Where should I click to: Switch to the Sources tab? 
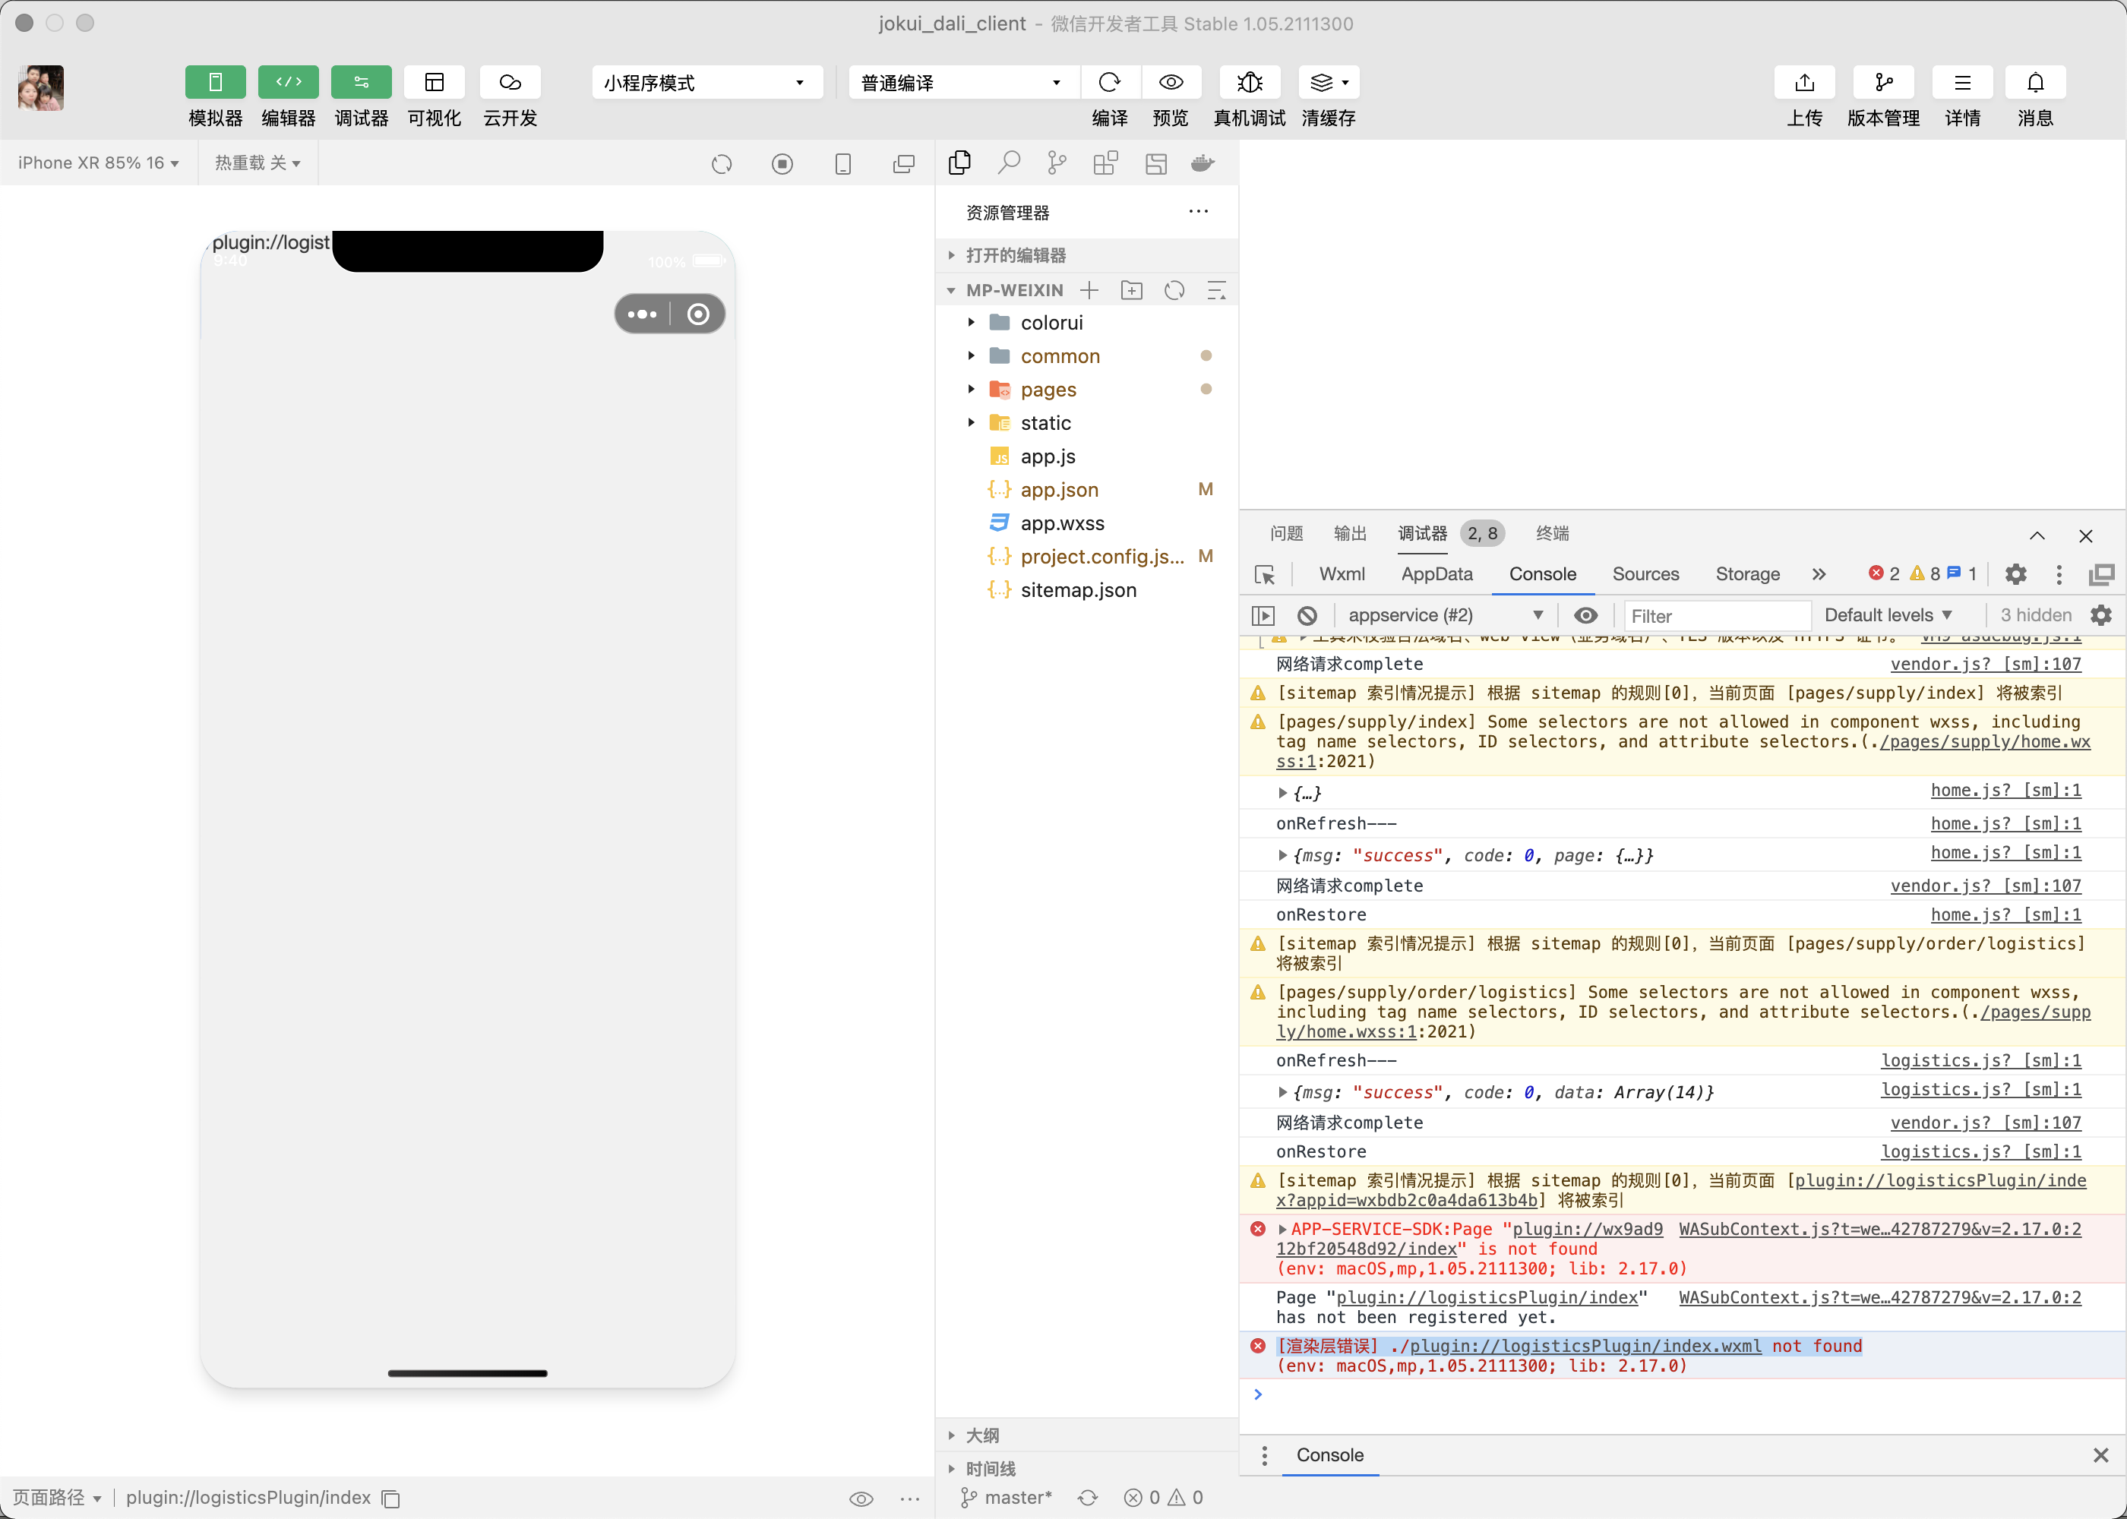point(1645,574)
